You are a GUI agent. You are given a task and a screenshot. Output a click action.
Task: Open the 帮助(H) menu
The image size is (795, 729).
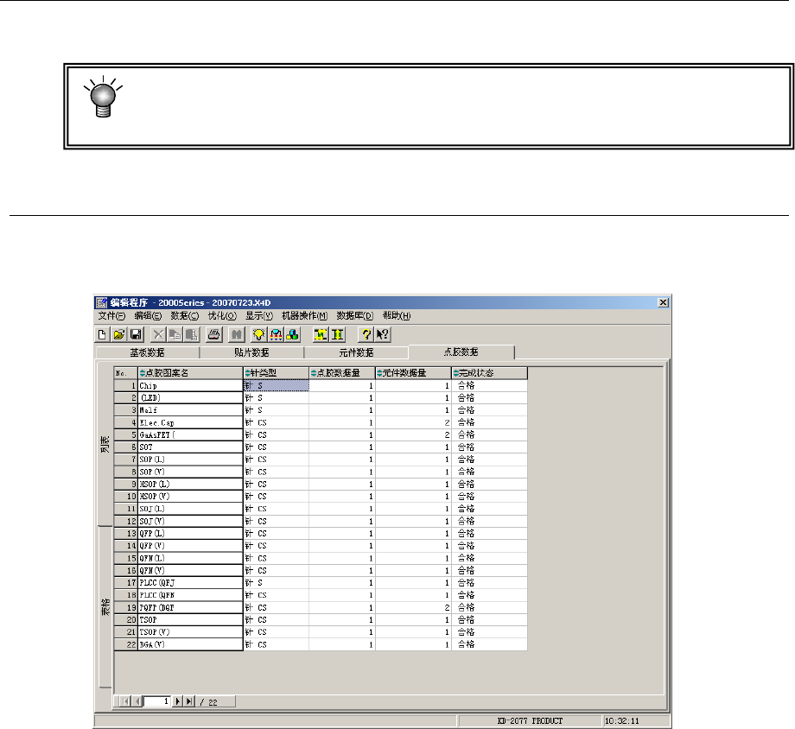[x=397, y=316]
